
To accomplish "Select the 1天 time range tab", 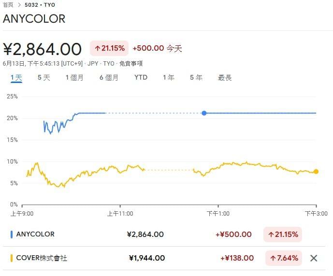I will pos(16,78).
